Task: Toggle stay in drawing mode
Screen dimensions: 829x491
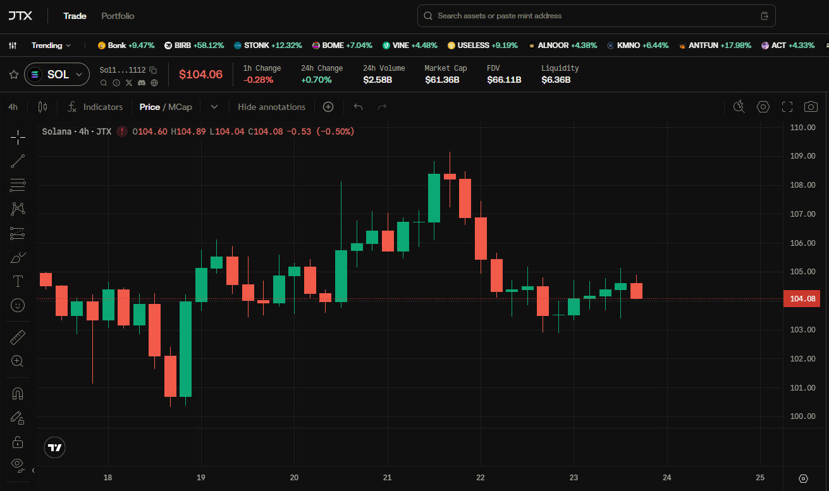Action: pyautogui.click(x=18, y=418)
